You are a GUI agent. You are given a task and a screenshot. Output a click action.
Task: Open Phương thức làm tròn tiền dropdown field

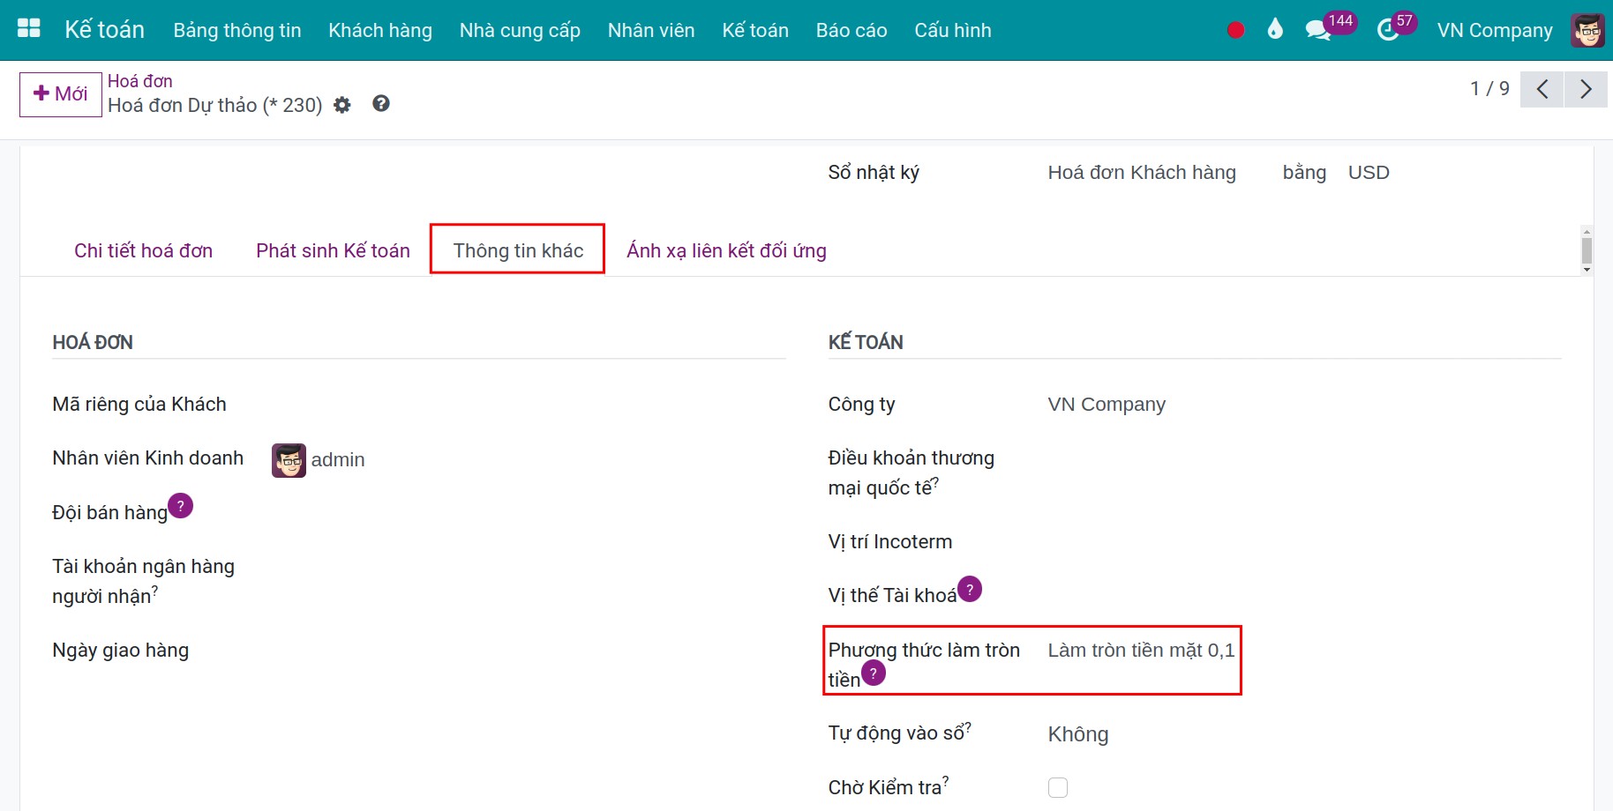(1141, 651)
